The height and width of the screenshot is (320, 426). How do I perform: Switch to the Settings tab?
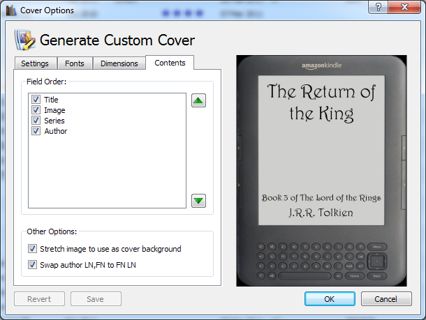[x=36, y=63]
